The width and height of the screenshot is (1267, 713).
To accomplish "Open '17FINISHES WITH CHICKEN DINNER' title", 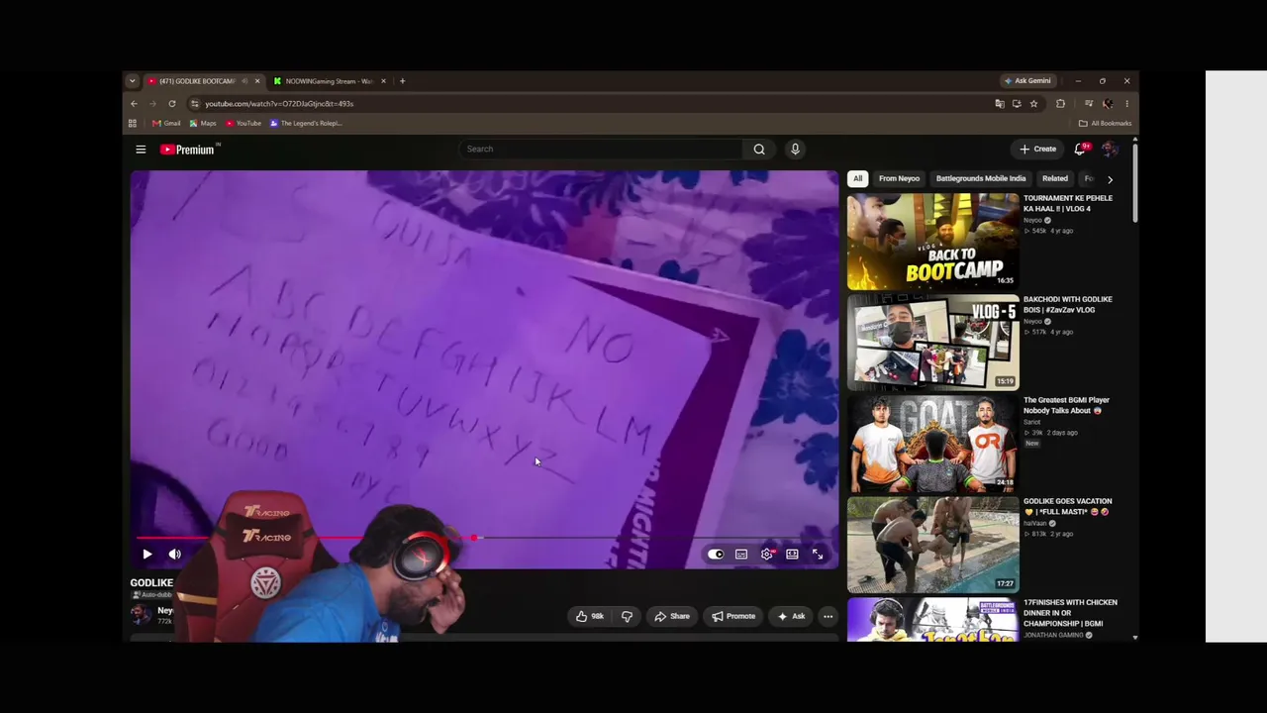I will tap(1070, 613).
